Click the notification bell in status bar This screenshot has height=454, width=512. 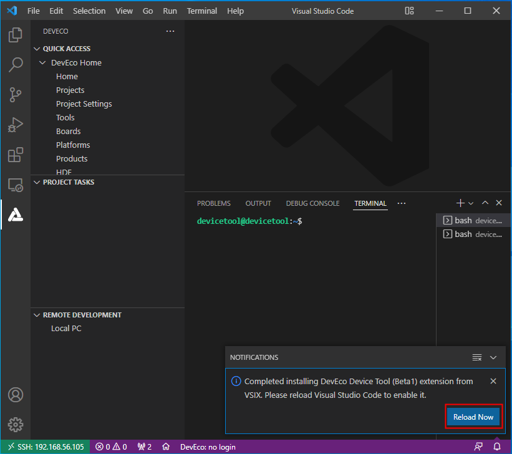tap(497, 447)
